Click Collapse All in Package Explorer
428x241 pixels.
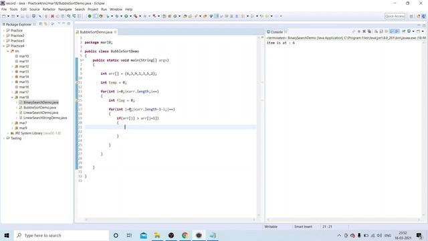[x=40, y=24]
